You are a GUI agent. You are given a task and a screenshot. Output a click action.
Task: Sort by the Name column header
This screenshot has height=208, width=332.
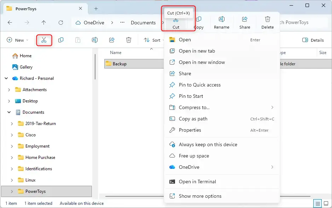coord(116,53)
